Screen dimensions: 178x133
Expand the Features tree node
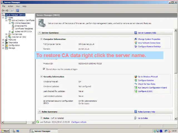point(3,40)
